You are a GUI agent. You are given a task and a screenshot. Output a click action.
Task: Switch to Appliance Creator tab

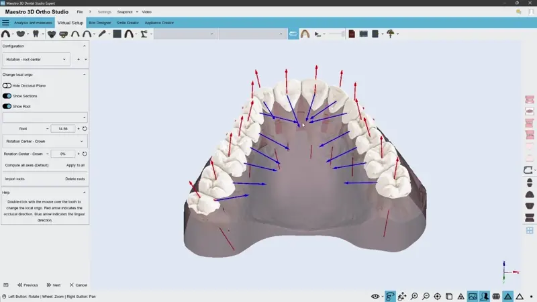click(159, 23)
